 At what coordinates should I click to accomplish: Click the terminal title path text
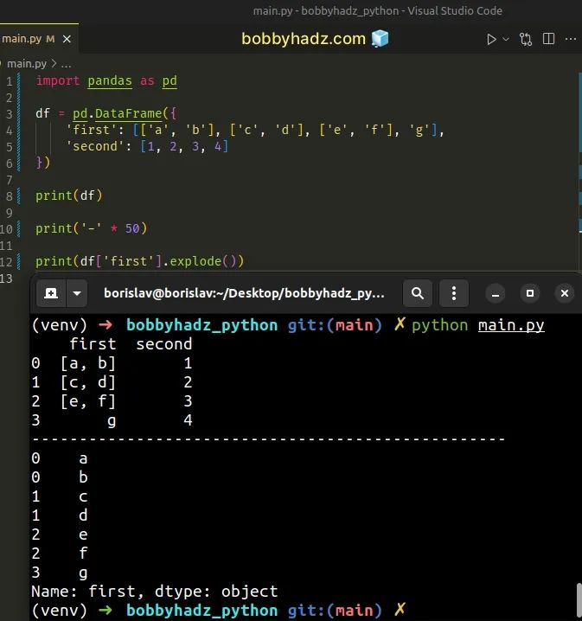pyautogui.click(x=244, y=293)
